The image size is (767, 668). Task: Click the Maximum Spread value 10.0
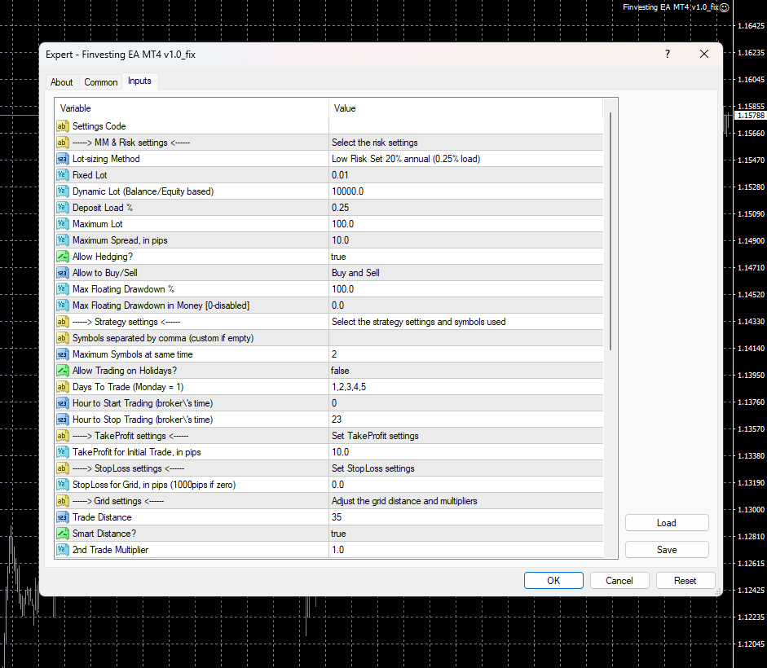tap(466, 240)
